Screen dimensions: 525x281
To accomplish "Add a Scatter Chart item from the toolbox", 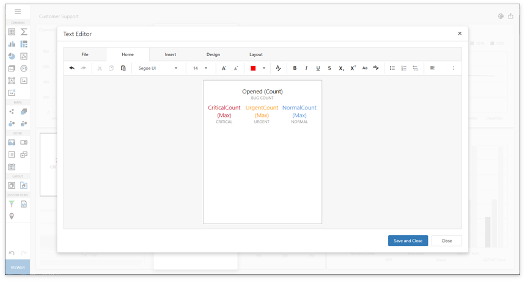I will point(24,56).
